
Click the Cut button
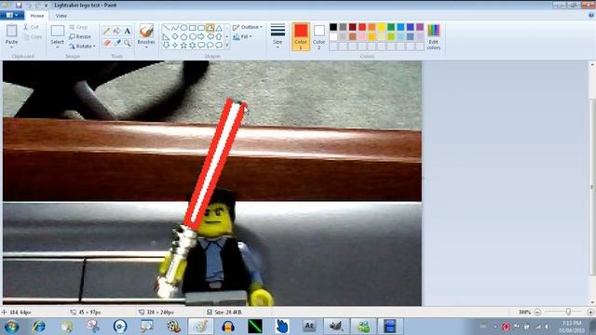click(31, 27)
